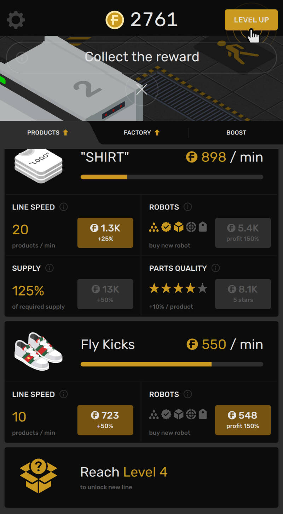Show info for SHIRT Robots
283x514 pixels.
188,207
